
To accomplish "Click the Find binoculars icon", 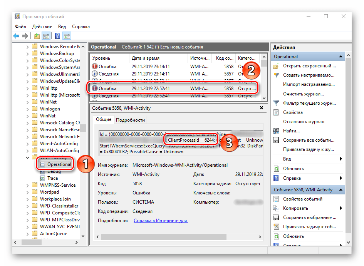I will (276, 131).
